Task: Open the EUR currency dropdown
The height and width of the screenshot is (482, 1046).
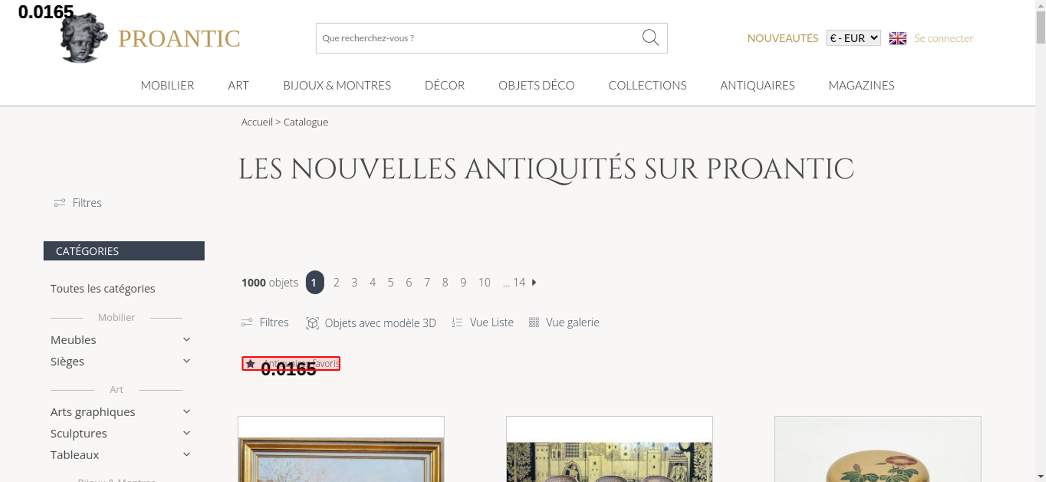Action: 854,38
